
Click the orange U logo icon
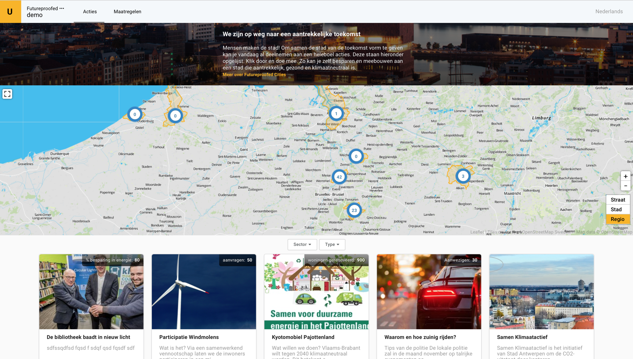10,11
